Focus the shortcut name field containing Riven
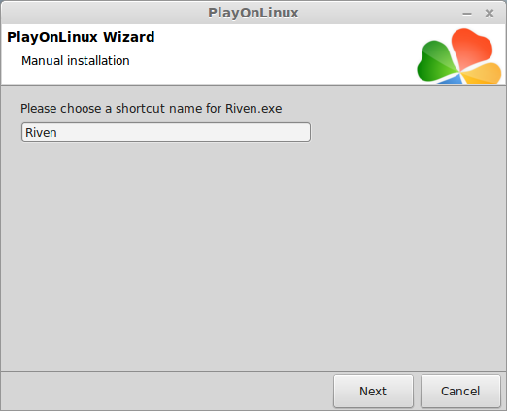Viewport: 507px width, 411px height. [166, 132]
